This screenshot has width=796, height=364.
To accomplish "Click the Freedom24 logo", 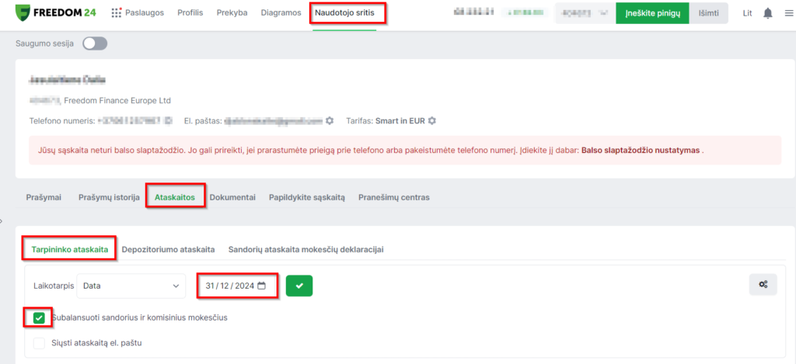I will click(54, 13).
